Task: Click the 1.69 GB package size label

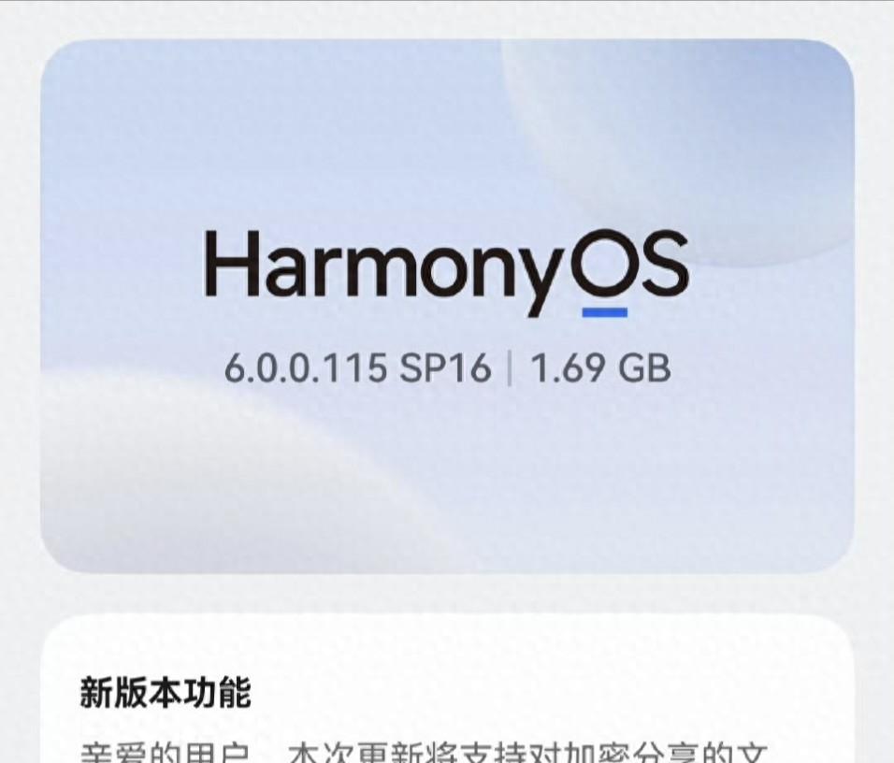Action: 600,367
